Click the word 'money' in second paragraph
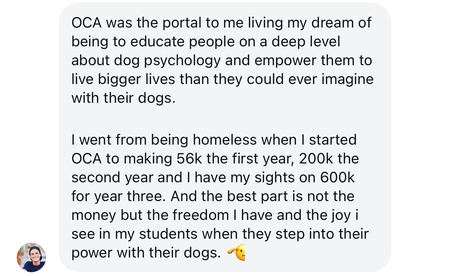This screenshot has height=276, width=450. point(94,216)
